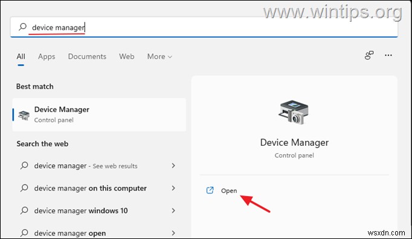
Task: Expand the arrow for 'device manager on this computer'
Action: tap(173, 188)
